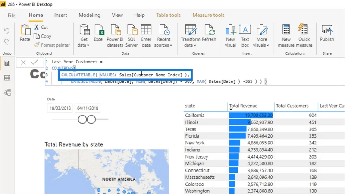Click formula line Last Year Customers

77,62
